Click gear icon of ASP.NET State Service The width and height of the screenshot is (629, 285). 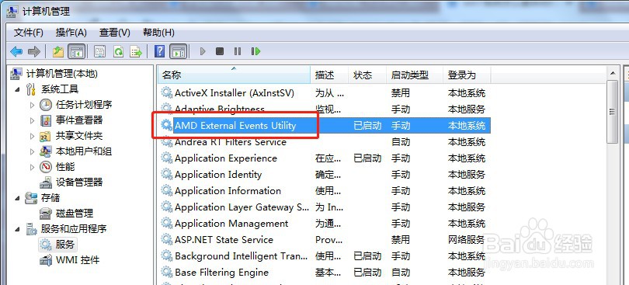click(166, 240)
